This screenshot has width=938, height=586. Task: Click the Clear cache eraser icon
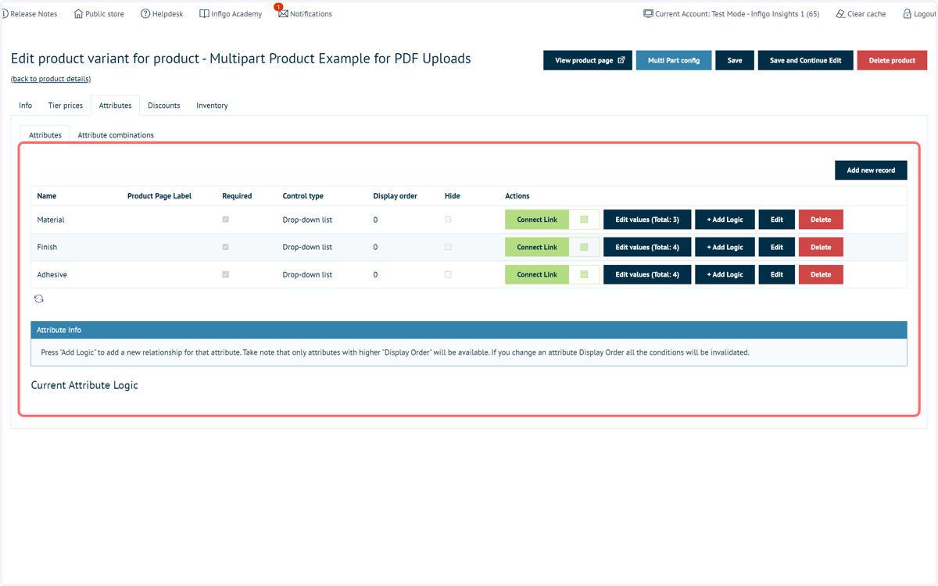click(x=840, y=14)
